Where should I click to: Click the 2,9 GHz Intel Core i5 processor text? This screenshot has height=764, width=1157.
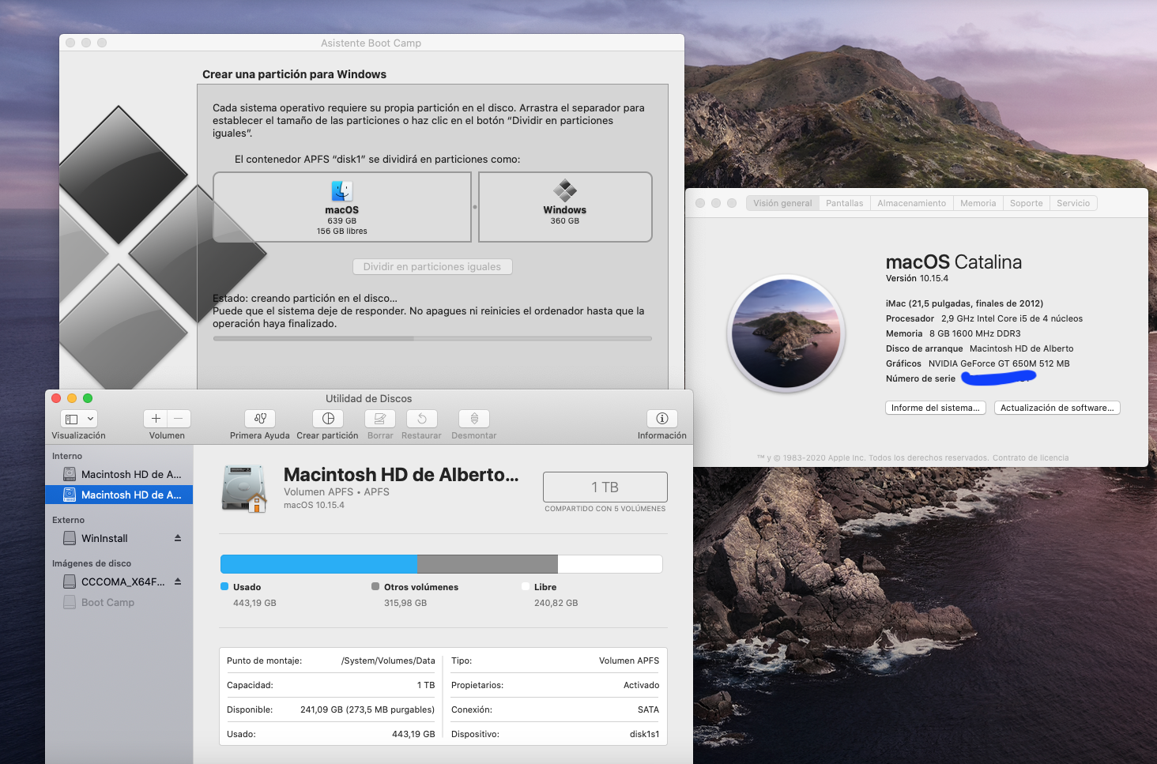click(1012, 318)
